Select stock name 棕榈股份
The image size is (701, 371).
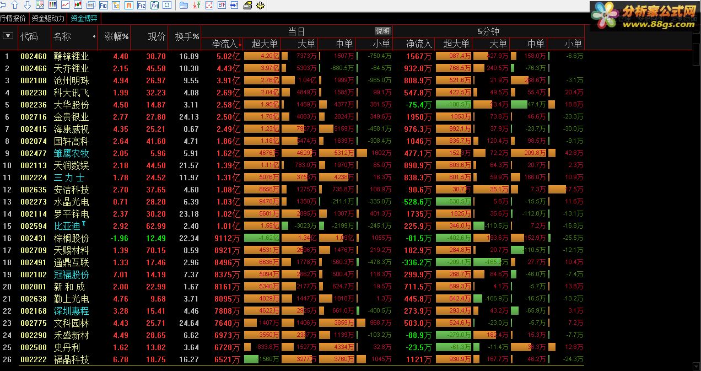click(x=71, y=238)
